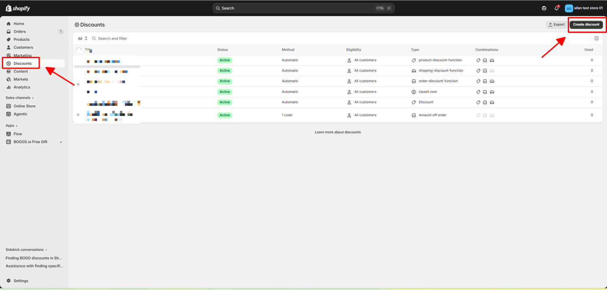Open Products in the sidebar
607x290 pixels.
tap(21, 40)
